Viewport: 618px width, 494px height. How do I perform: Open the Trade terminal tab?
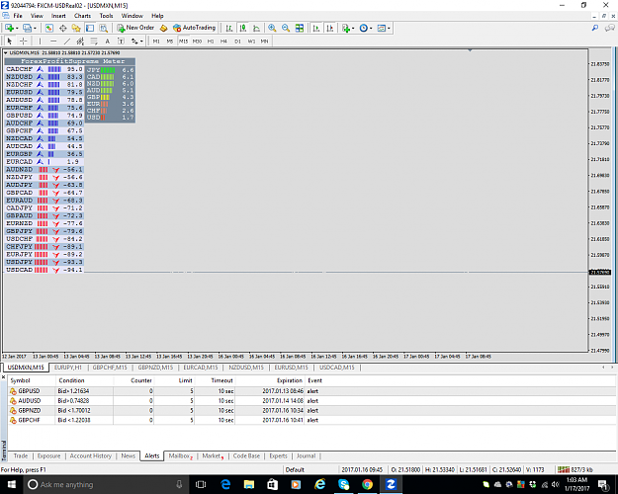(x=21, y=455)
